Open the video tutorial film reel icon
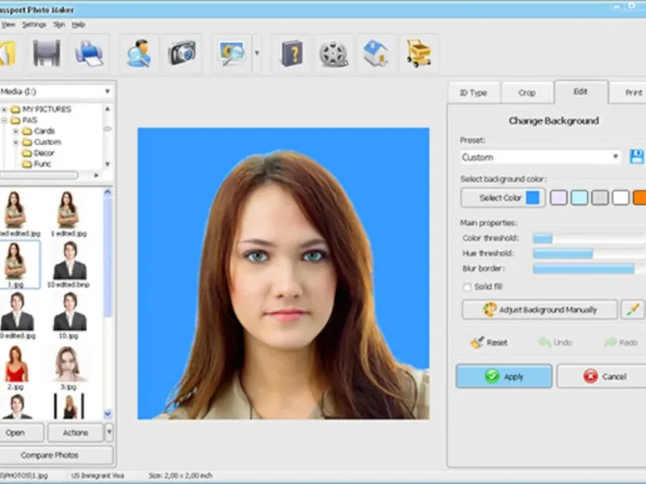The height and width of the screenshot is (484, 646). (333, 53)
